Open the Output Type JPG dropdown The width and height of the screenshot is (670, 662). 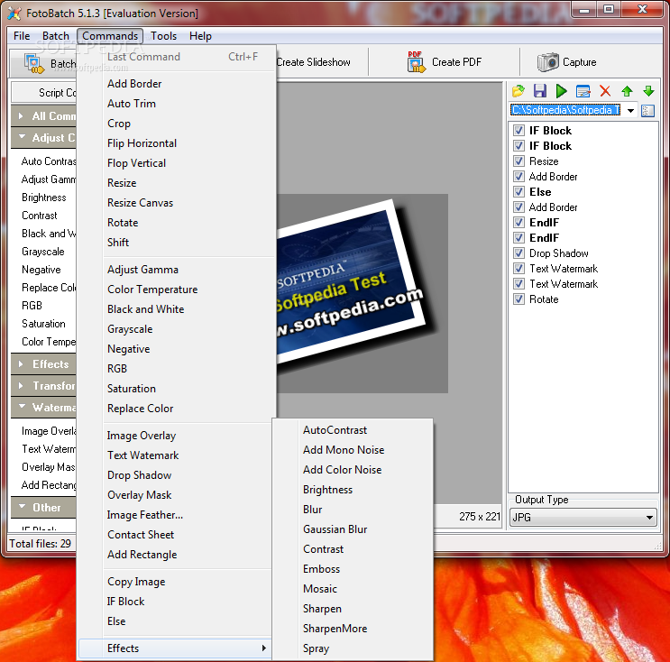(583, 518)
